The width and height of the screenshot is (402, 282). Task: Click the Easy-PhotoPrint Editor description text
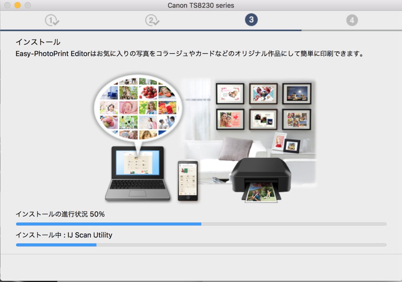pyautogui.click(x=190, y=54)
